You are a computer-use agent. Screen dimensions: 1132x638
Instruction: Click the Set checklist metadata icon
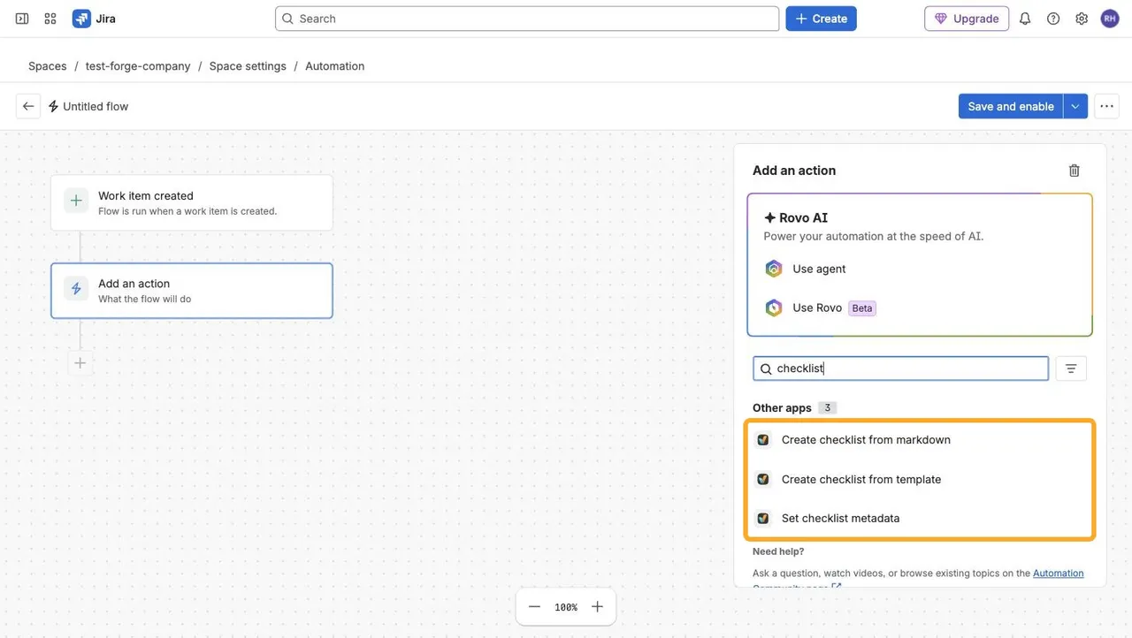(762, 519)
